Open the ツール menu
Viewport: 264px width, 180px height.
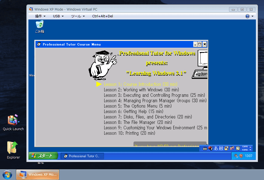[x=78, y=16]
